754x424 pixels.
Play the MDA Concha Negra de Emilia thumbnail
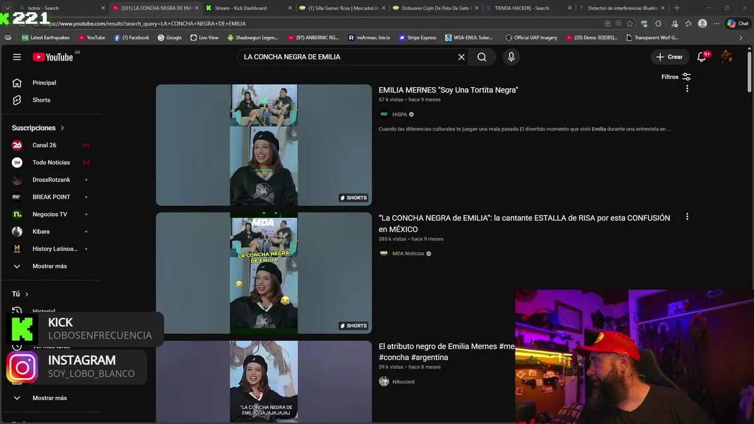[264, 273]
